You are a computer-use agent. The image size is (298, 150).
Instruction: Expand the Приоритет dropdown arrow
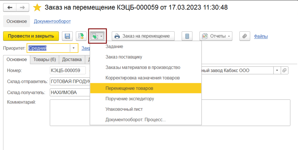coord(74,48)
